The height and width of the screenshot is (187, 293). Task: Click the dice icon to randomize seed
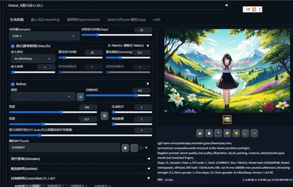125,148
